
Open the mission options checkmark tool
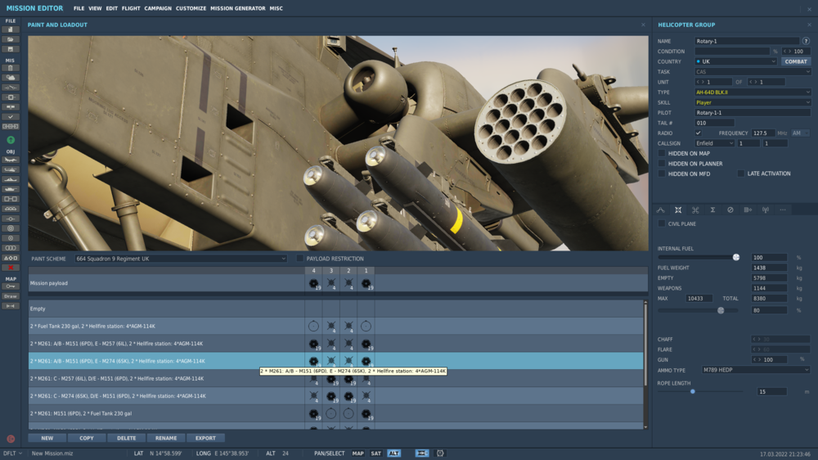coord(10,116)
